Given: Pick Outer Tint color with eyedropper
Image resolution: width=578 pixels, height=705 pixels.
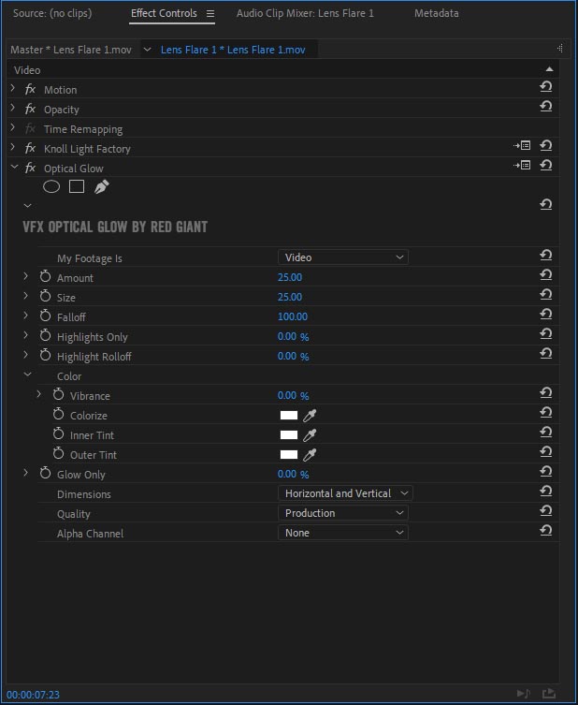Looking at the screenshot, I should [310, 455].
